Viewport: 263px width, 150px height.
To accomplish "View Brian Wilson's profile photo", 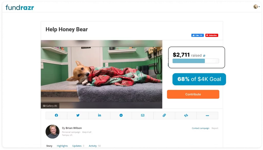I will click(x=52, y=131).
